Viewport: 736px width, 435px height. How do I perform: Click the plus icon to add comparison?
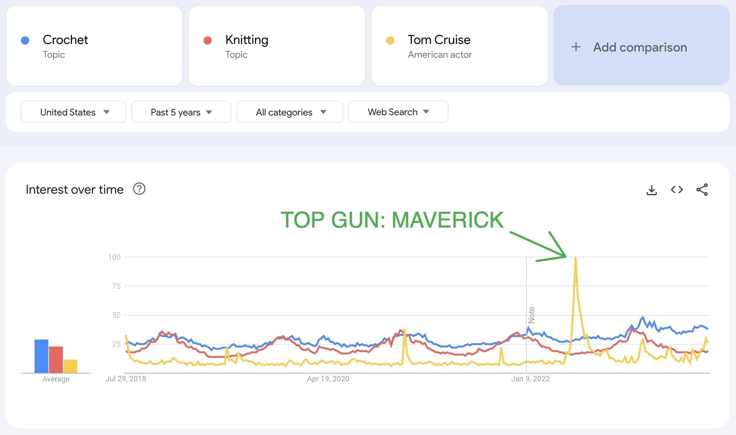coord(576,47)
